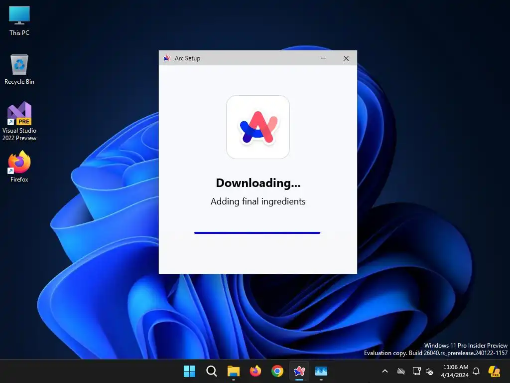
Task: Select Visual Studio 2022 Preview shortcut
Action: pos(19,121)
